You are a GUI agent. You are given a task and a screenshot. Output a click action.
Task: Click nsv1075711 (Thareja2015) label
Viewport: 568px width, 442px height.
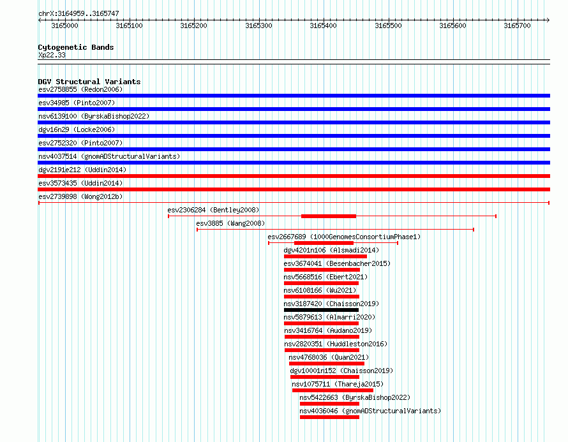338,384
